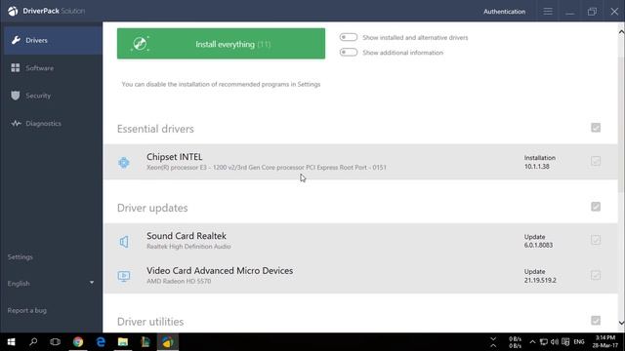Screen dimensions: 625x351
Task: Switch to the Software section
Action: point(53,68)
